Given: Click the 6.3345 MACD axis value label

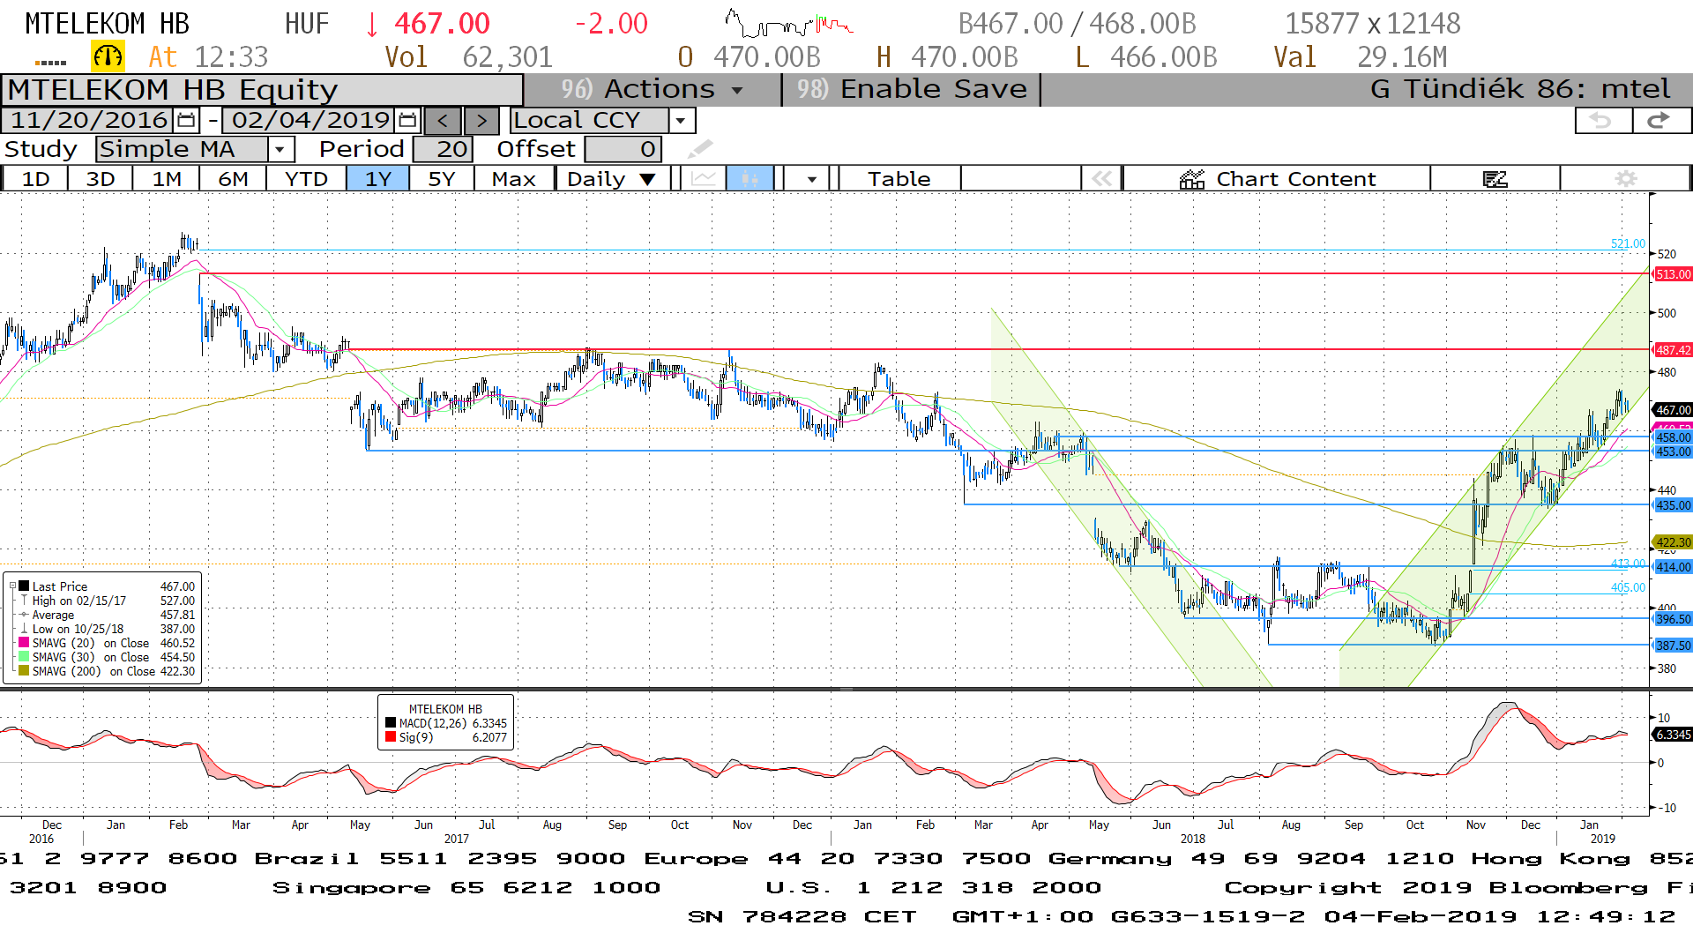Looking at the screenshot, I should click(x=1673, y=735).
